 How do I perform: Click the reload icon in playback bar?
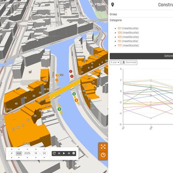click(54, 153)
